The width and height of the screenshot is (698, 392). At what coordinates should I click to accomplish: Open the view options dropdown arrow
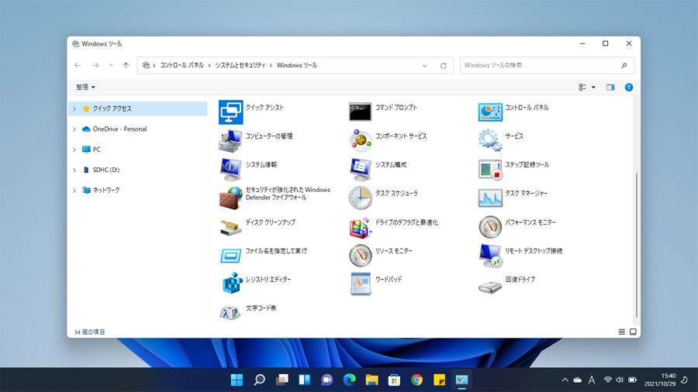click(x=593, y=87)
